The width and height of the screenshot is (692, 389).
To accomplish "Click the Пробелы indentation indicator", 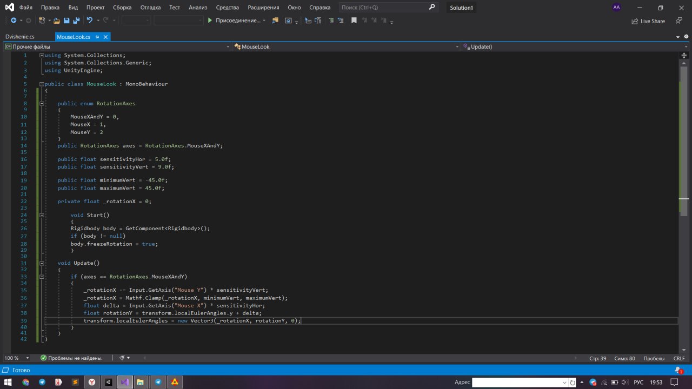I will click(654, 358).
